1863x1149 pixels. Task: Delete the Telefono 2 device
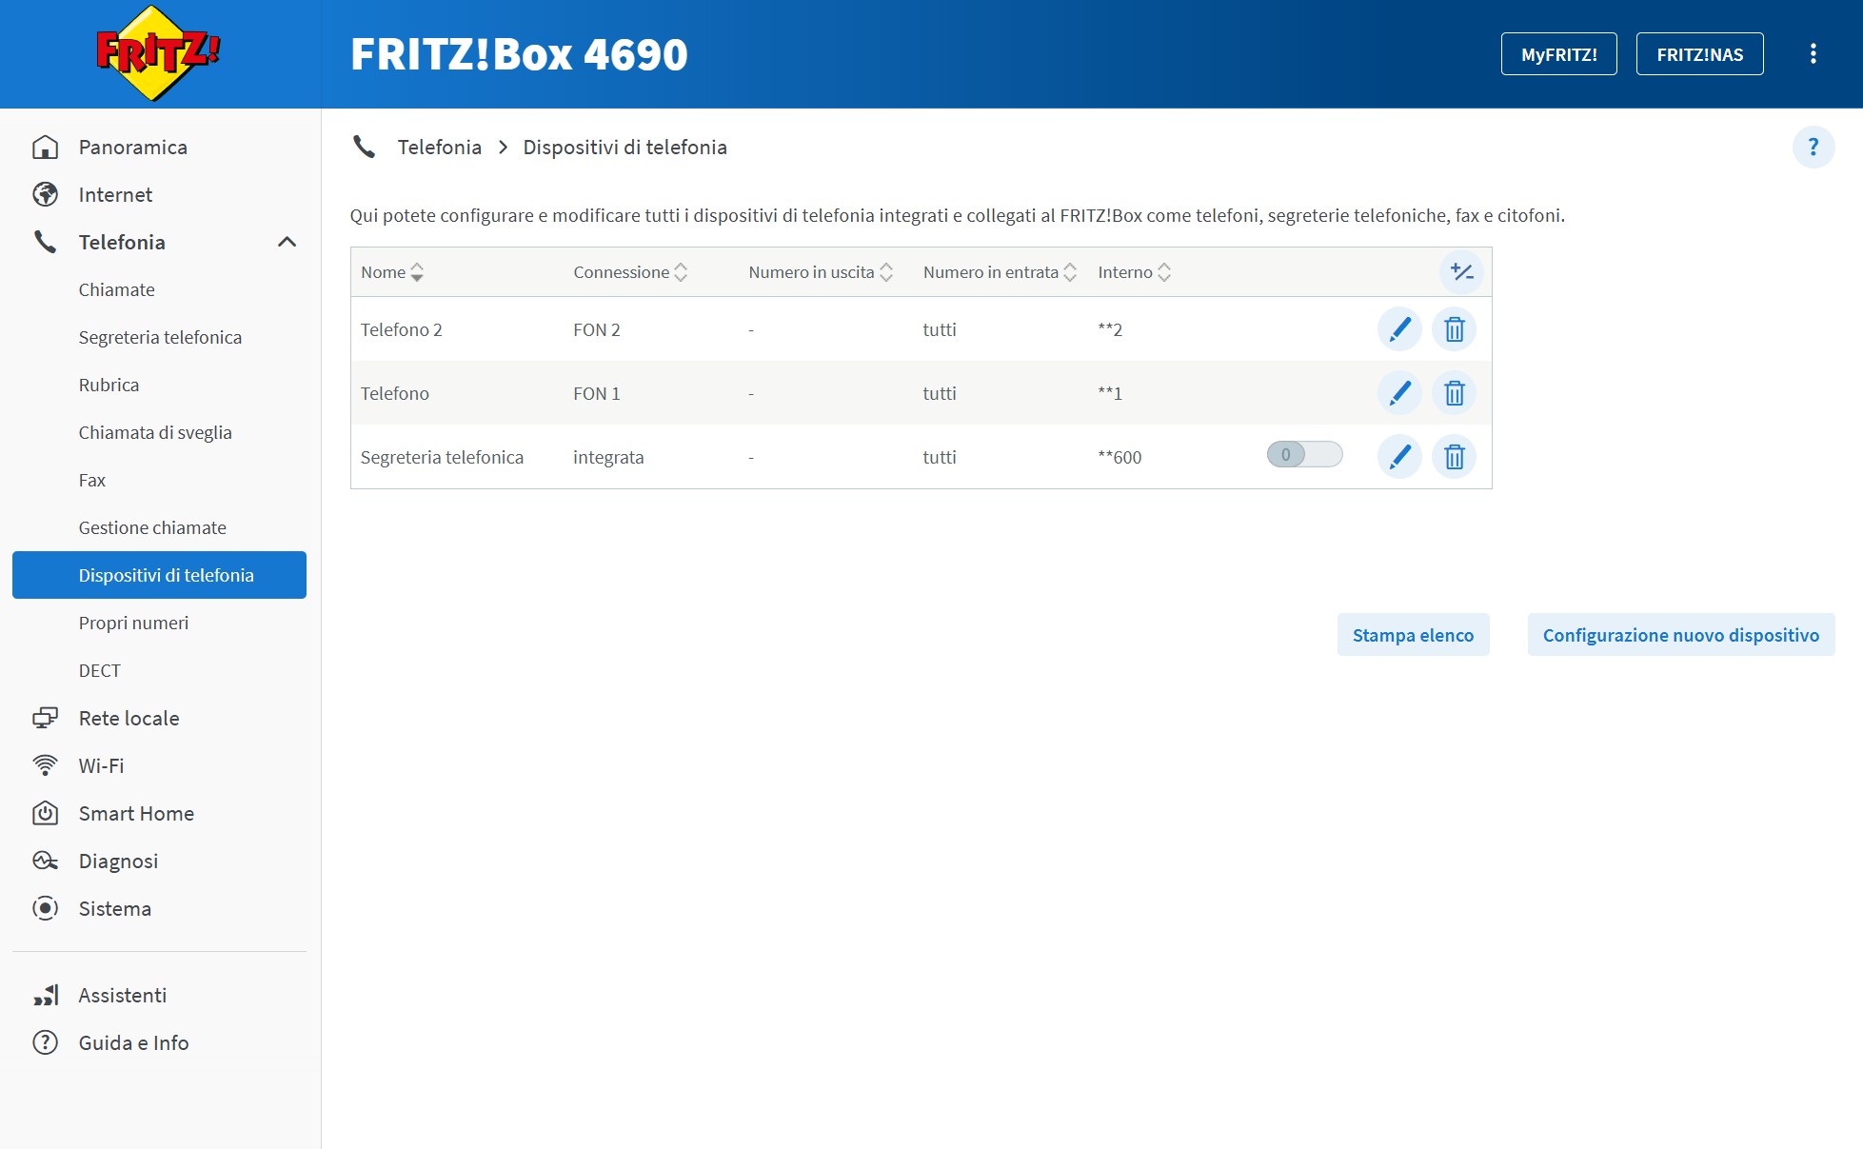1454,329
